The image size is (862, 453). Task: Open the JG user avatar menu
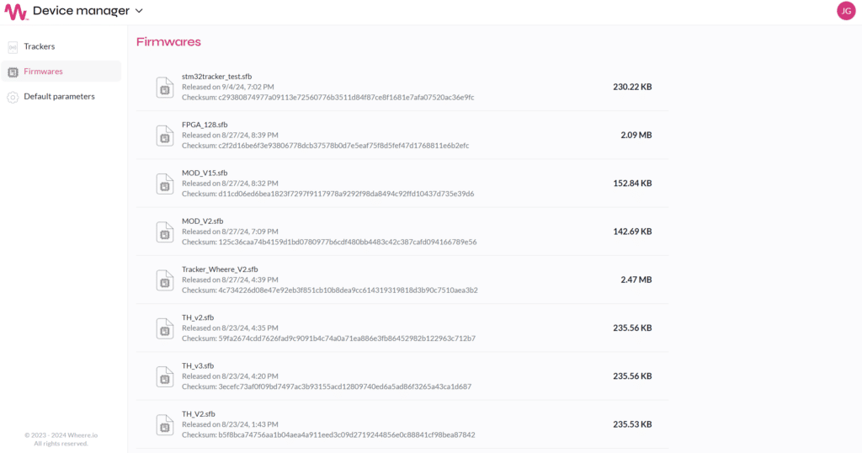coord(846,10)
